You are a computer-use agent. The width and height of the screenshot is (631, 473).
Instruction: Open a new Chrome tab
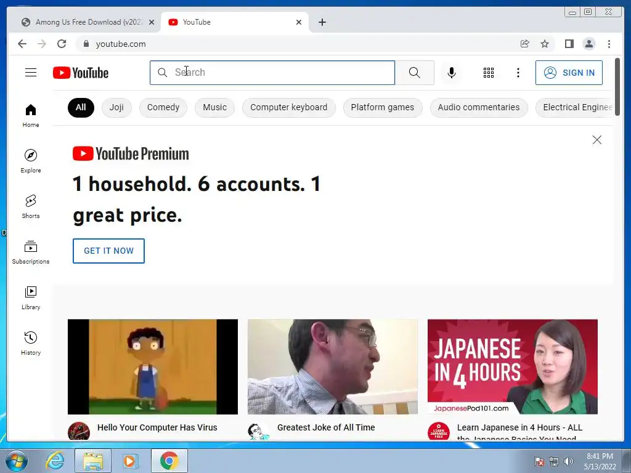322,22
